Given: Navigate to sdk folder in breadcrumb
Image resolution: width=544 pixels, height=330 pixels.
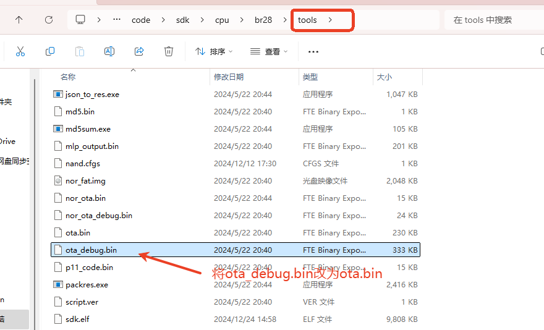Looking at the screenshot, I should point(182,20).
